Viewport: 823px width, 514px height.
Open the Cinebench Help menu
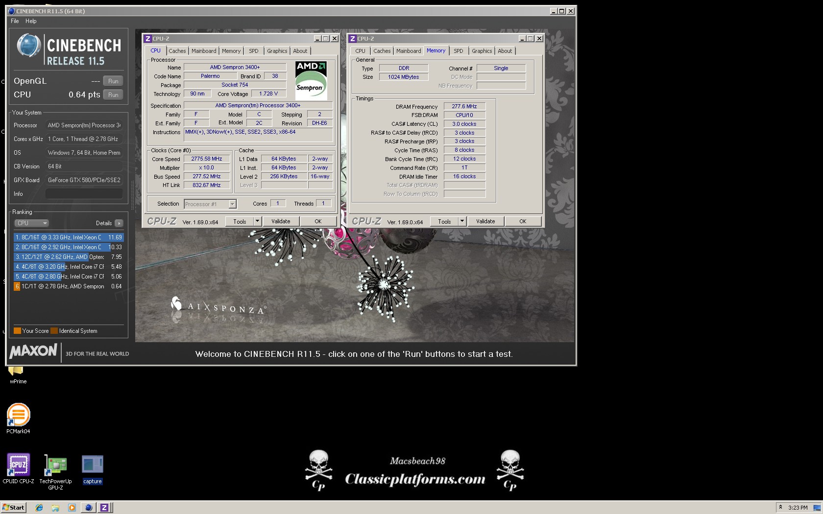tap(31, 21)
